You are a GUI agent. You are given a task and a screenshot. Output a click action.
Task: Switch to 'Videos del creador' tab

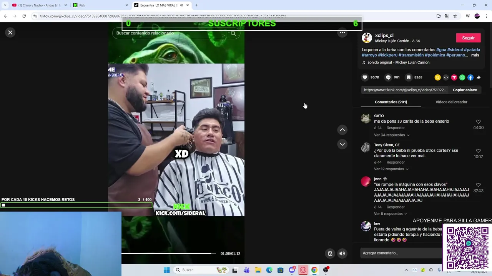coord(451,102)
